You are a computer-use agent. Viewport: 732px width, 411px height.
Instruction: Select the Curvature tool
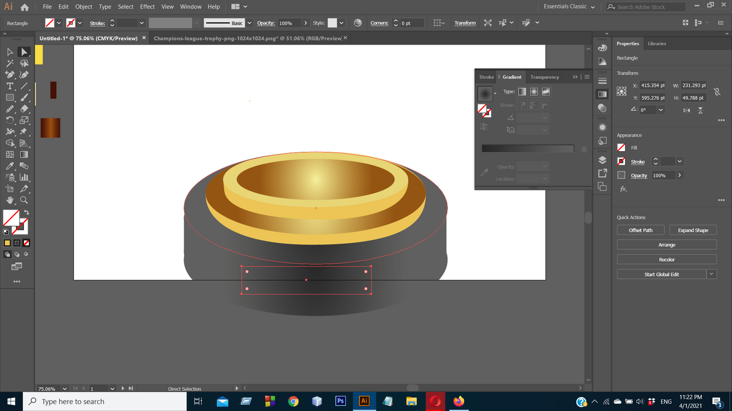pyautogui.click(x=24, y=75)
